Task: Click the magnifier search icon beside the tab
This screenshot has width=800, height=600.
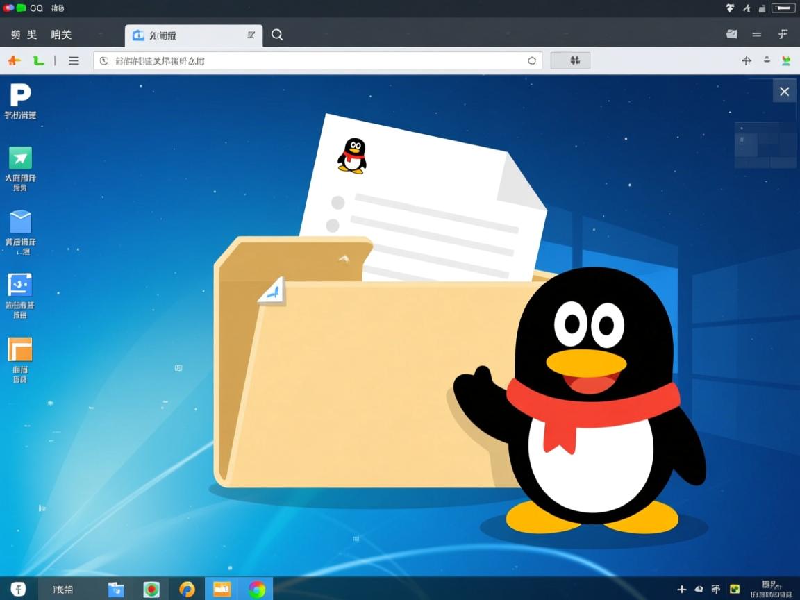Action: point(277,35)
